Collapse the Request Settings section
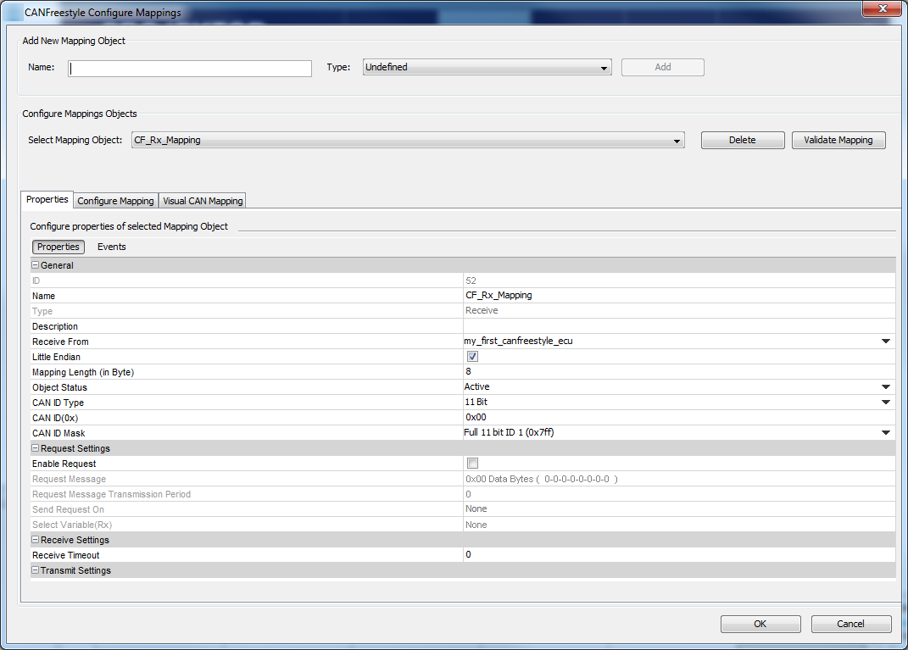 point(36,448)
